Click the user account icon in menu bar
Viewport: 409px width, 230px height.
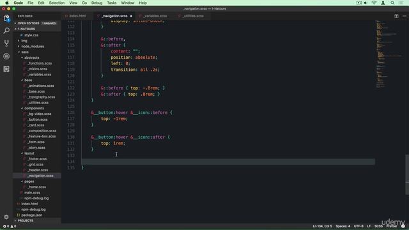(383, 3)
